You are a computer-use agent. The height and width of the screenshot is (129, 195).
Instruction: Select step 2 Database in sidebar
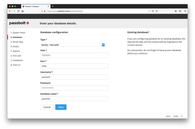[16, 37]
